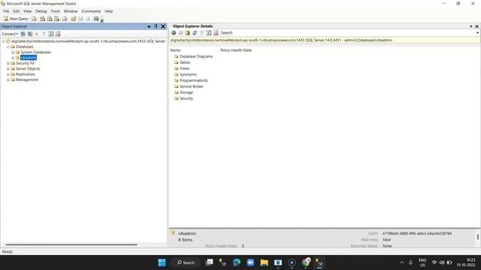Click Synchronize arrows icon in Details toolbar
The height and width of the screenshot is (270, 481).
pyautogui.click(x=195, y=33)
